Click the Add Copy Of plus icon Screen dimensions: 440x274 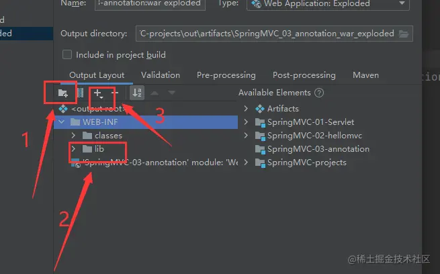pos(99,93)
